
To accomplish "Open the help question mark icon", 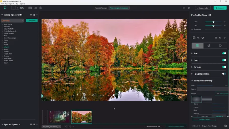I will pos(226,126).
